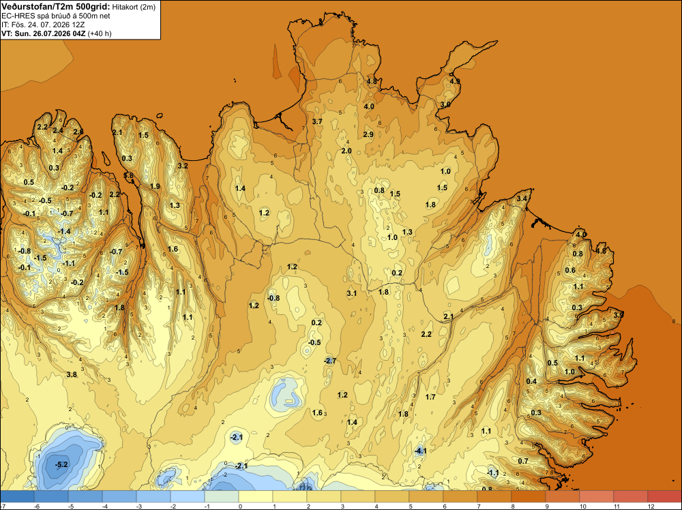Click the legend color block between -5 and -4
This screenshot has width=682, height=510.
(85, 496)
